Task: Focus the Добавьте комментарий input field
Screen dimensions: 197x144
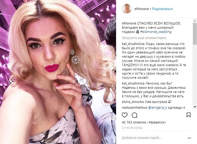Action: (153, 138)
